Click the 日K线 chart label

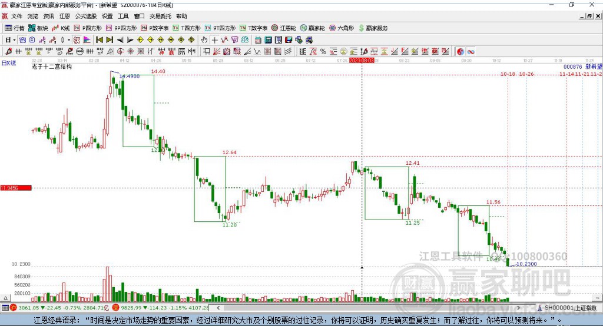pos(9,63)
